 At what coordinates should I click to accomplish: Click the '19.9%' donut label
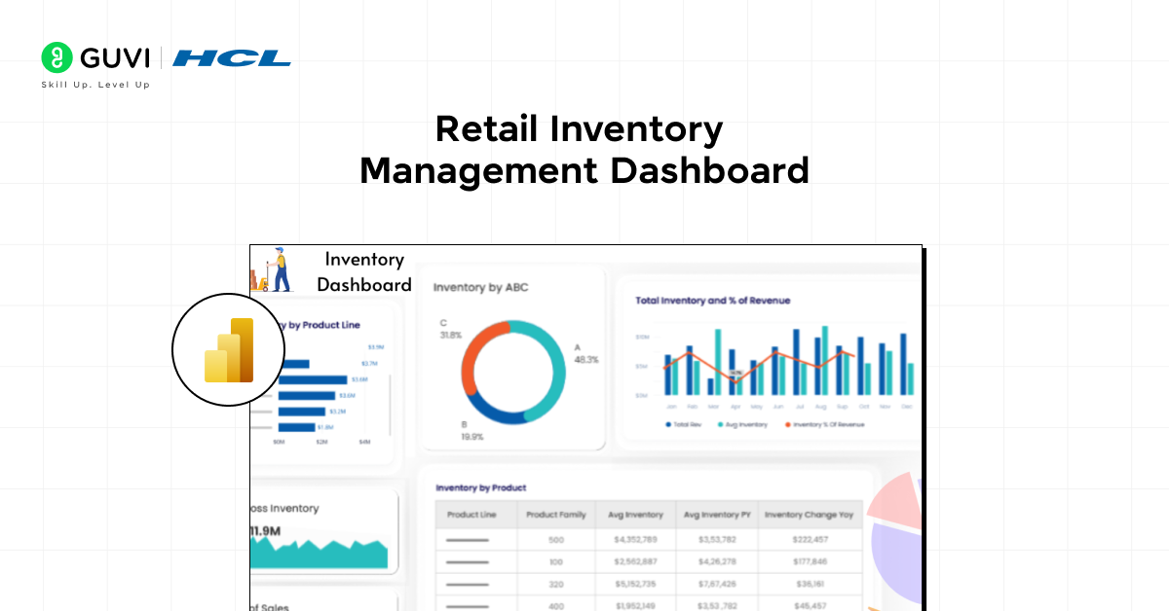click(471, 437)
